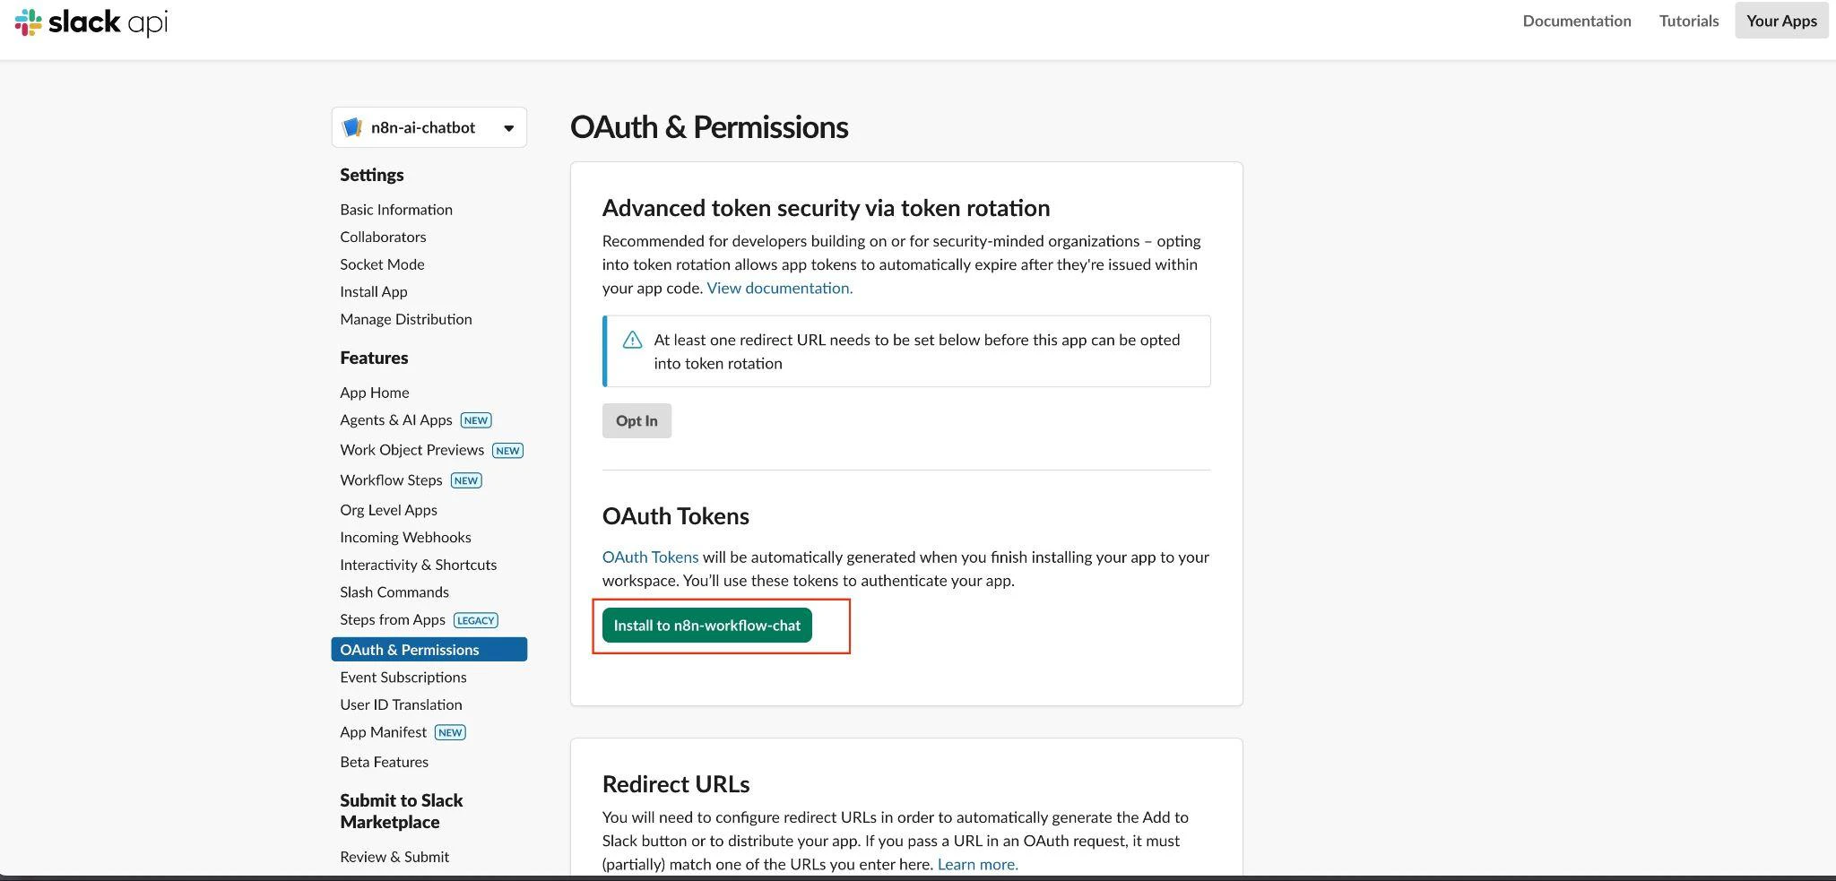Select Event Subscriptions in the sidebar

tap(403, 677)
